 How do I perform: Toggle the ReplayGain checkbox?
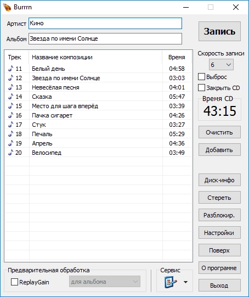tap(14, 282)
